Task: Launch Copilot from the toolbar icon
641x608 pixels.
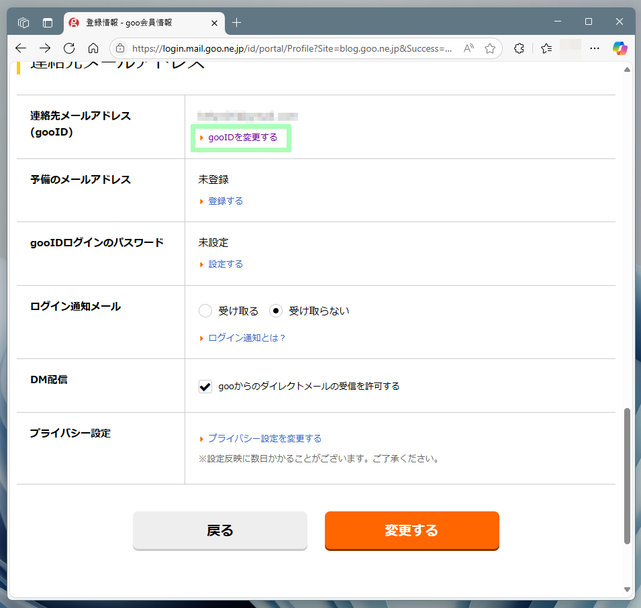Action: coord(620,48)
